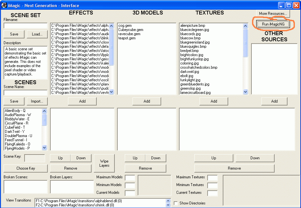Screen dimensions: 301x208
Task: Select alienpicture.bmp texture
Action: [x=192, y=25]
